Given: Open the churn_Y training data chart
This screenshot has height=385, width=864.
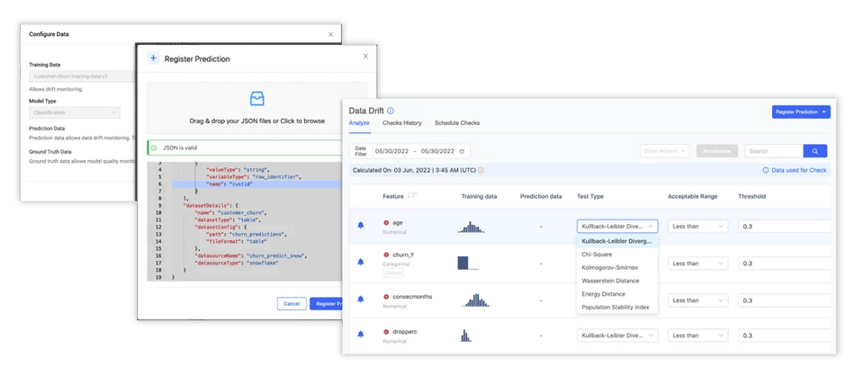Looking at the screenshot, I should (x=468, y=263).
